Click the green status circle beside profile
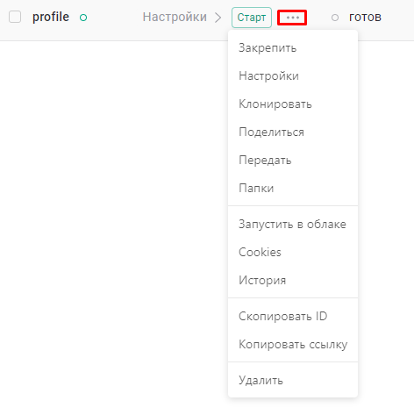The image size is (414, 408). 83,18
